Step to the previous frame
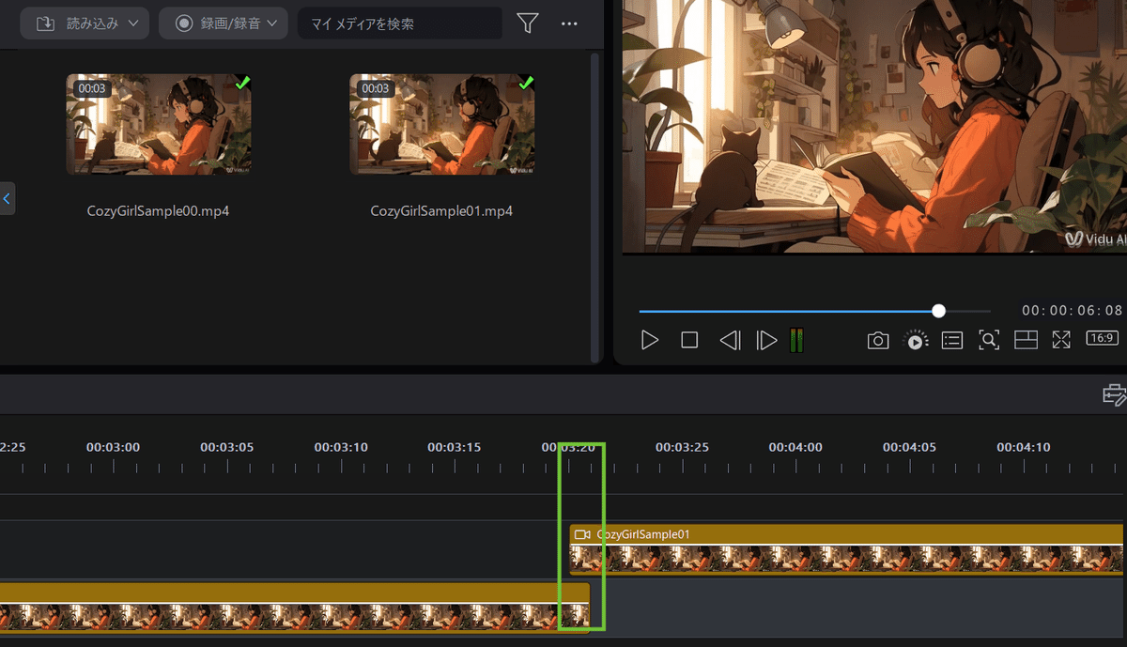The image size is (1127, 647). click(x=730, y=340)
